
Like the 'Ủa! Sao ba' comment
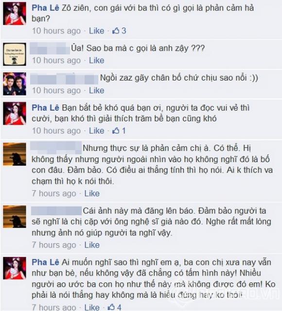click(x=96, y=60)
